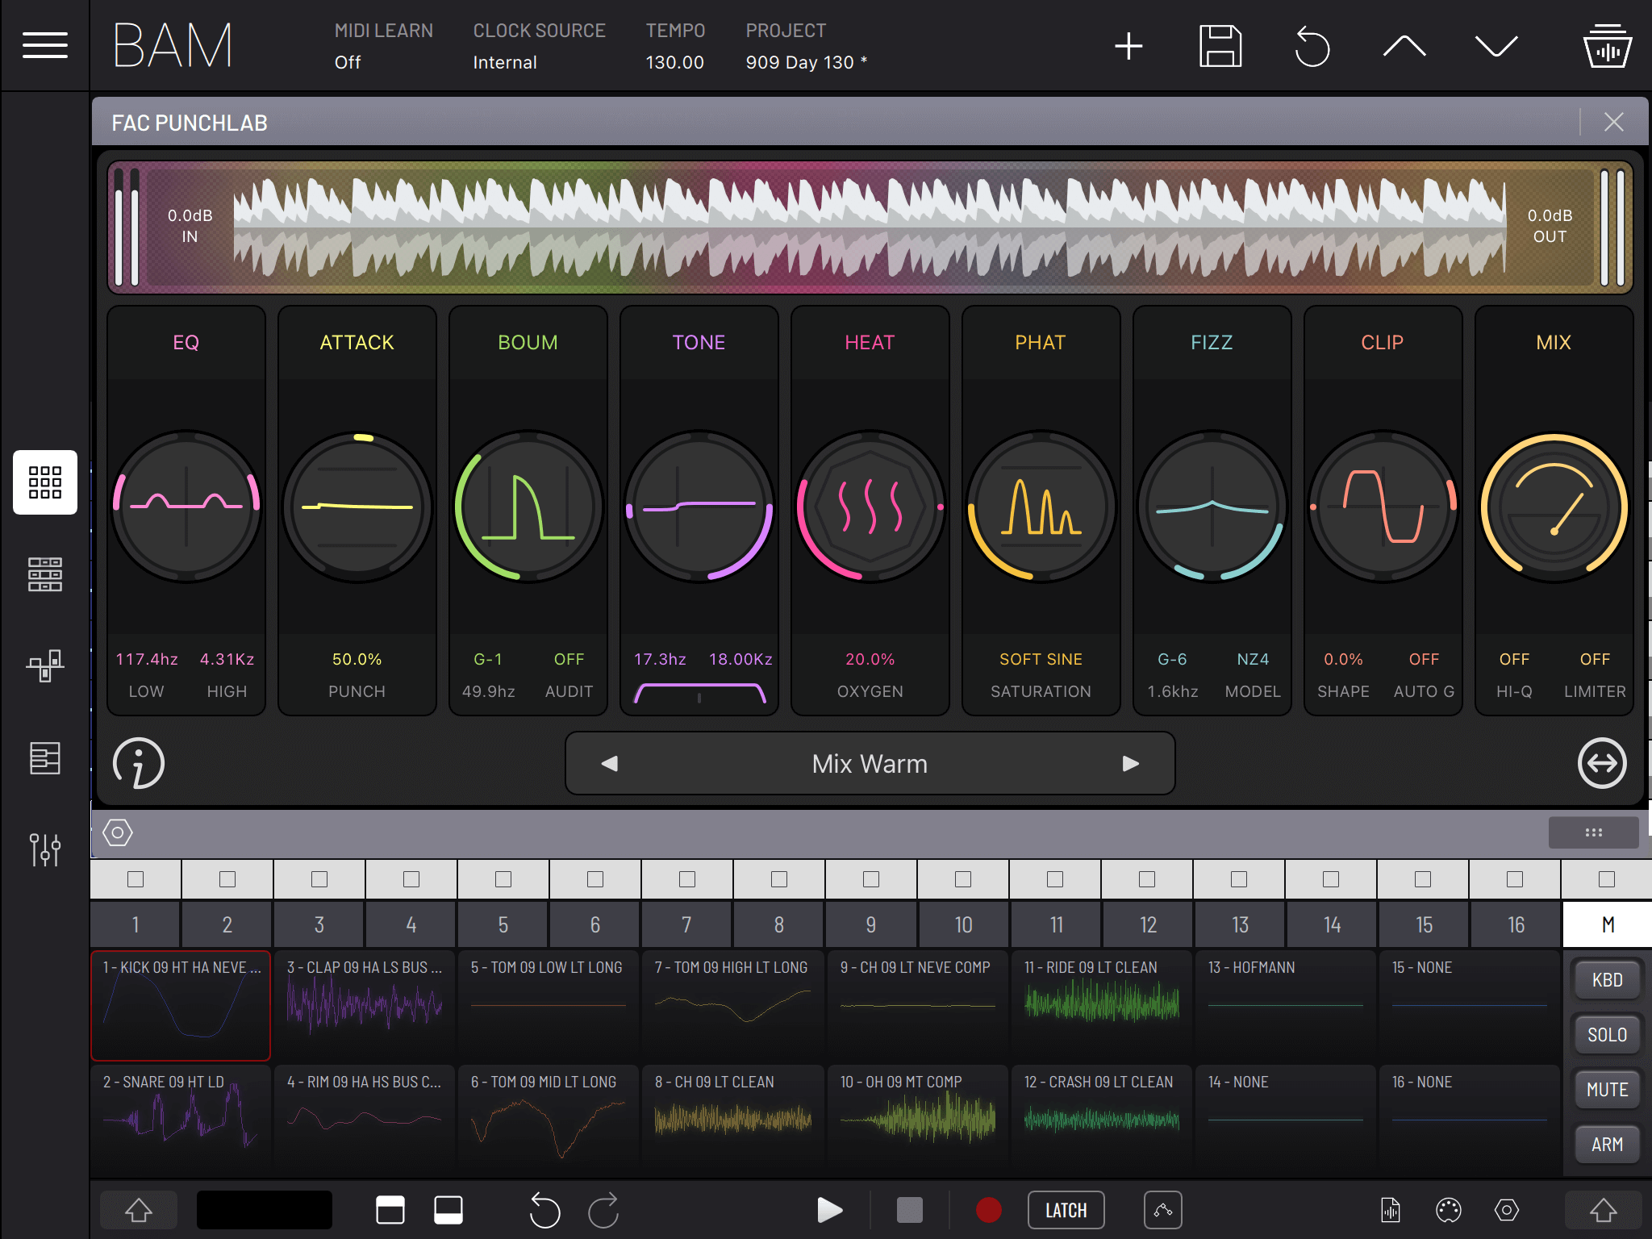This screenshot has height=1239, width=1652.
Task: Click the six-dot drag handle button
Action: click(x=1594, y=832)
